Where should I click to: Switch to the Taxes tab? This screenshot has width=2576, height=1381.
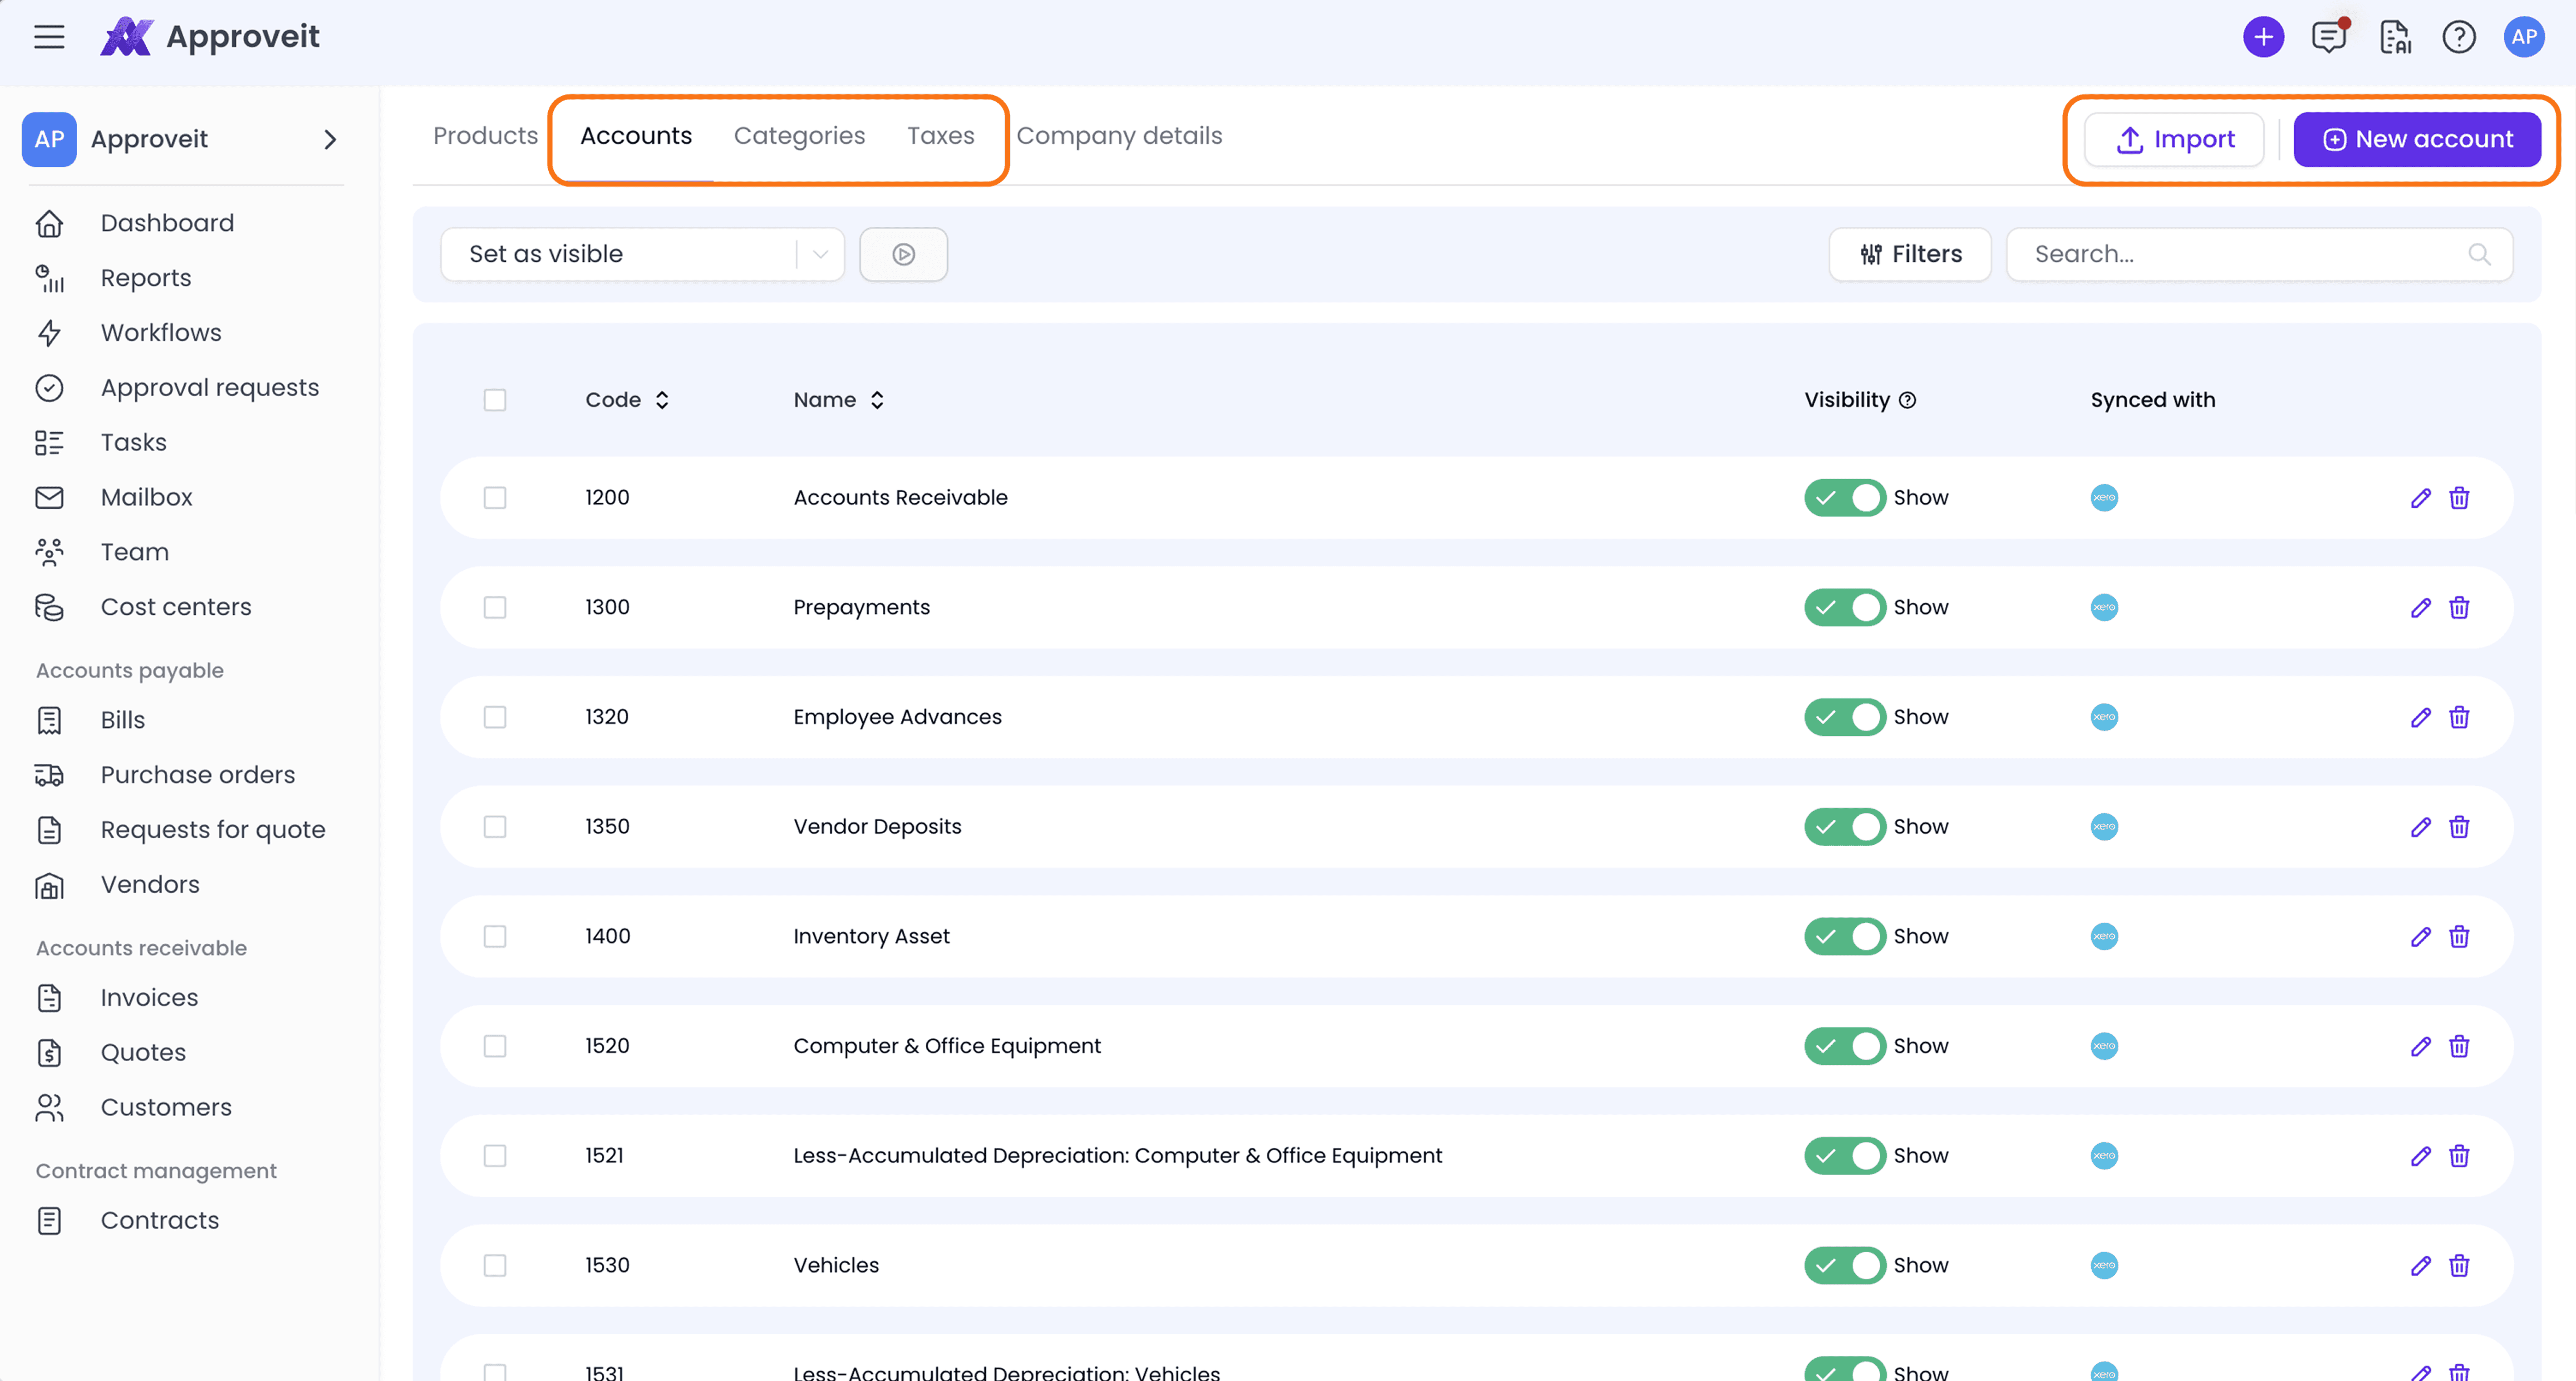(x=940, y=136)
